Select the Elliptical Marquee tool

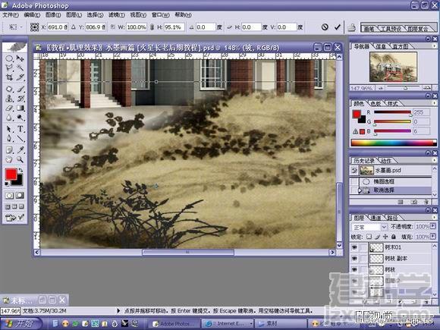(x=9, y=58)
